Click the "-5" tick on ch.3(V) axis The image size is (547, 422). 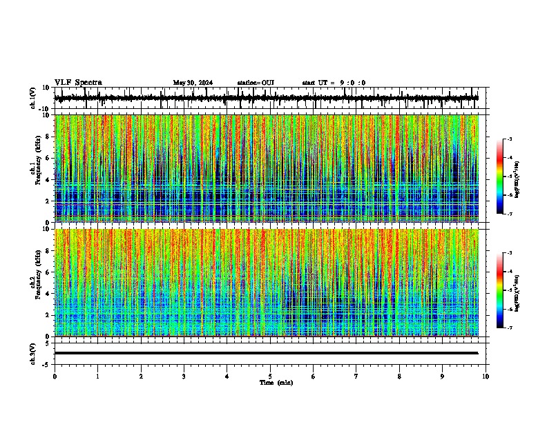[x=46, y=365]
